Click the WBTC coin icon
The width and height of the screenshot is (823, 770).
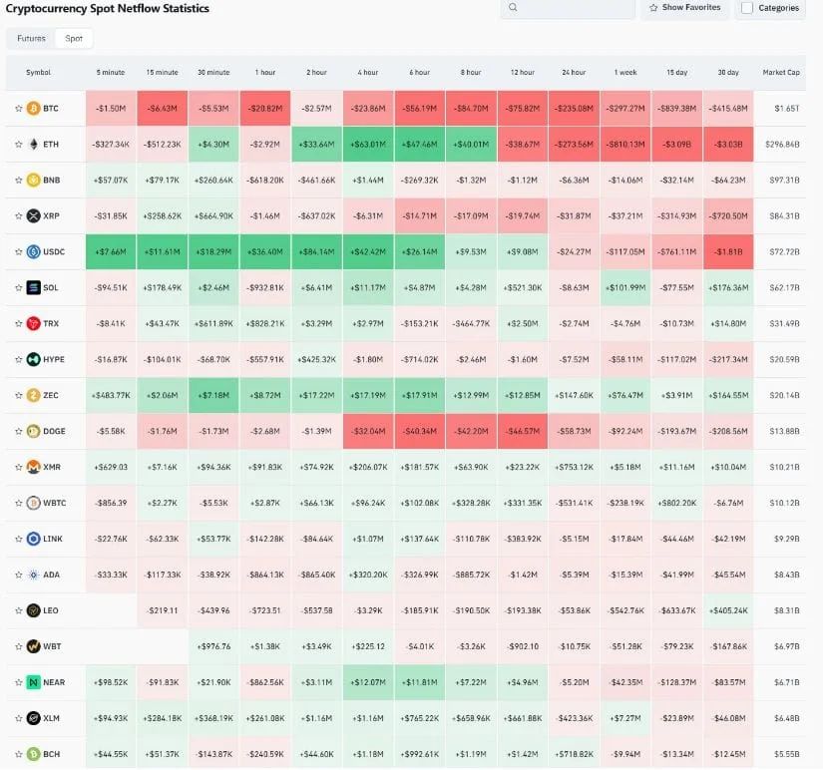click(33, 503)
